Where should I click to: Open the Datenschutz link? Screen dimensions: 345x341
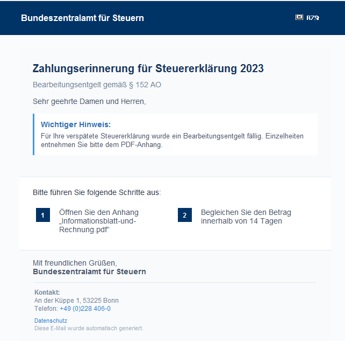tap(51, 321)
